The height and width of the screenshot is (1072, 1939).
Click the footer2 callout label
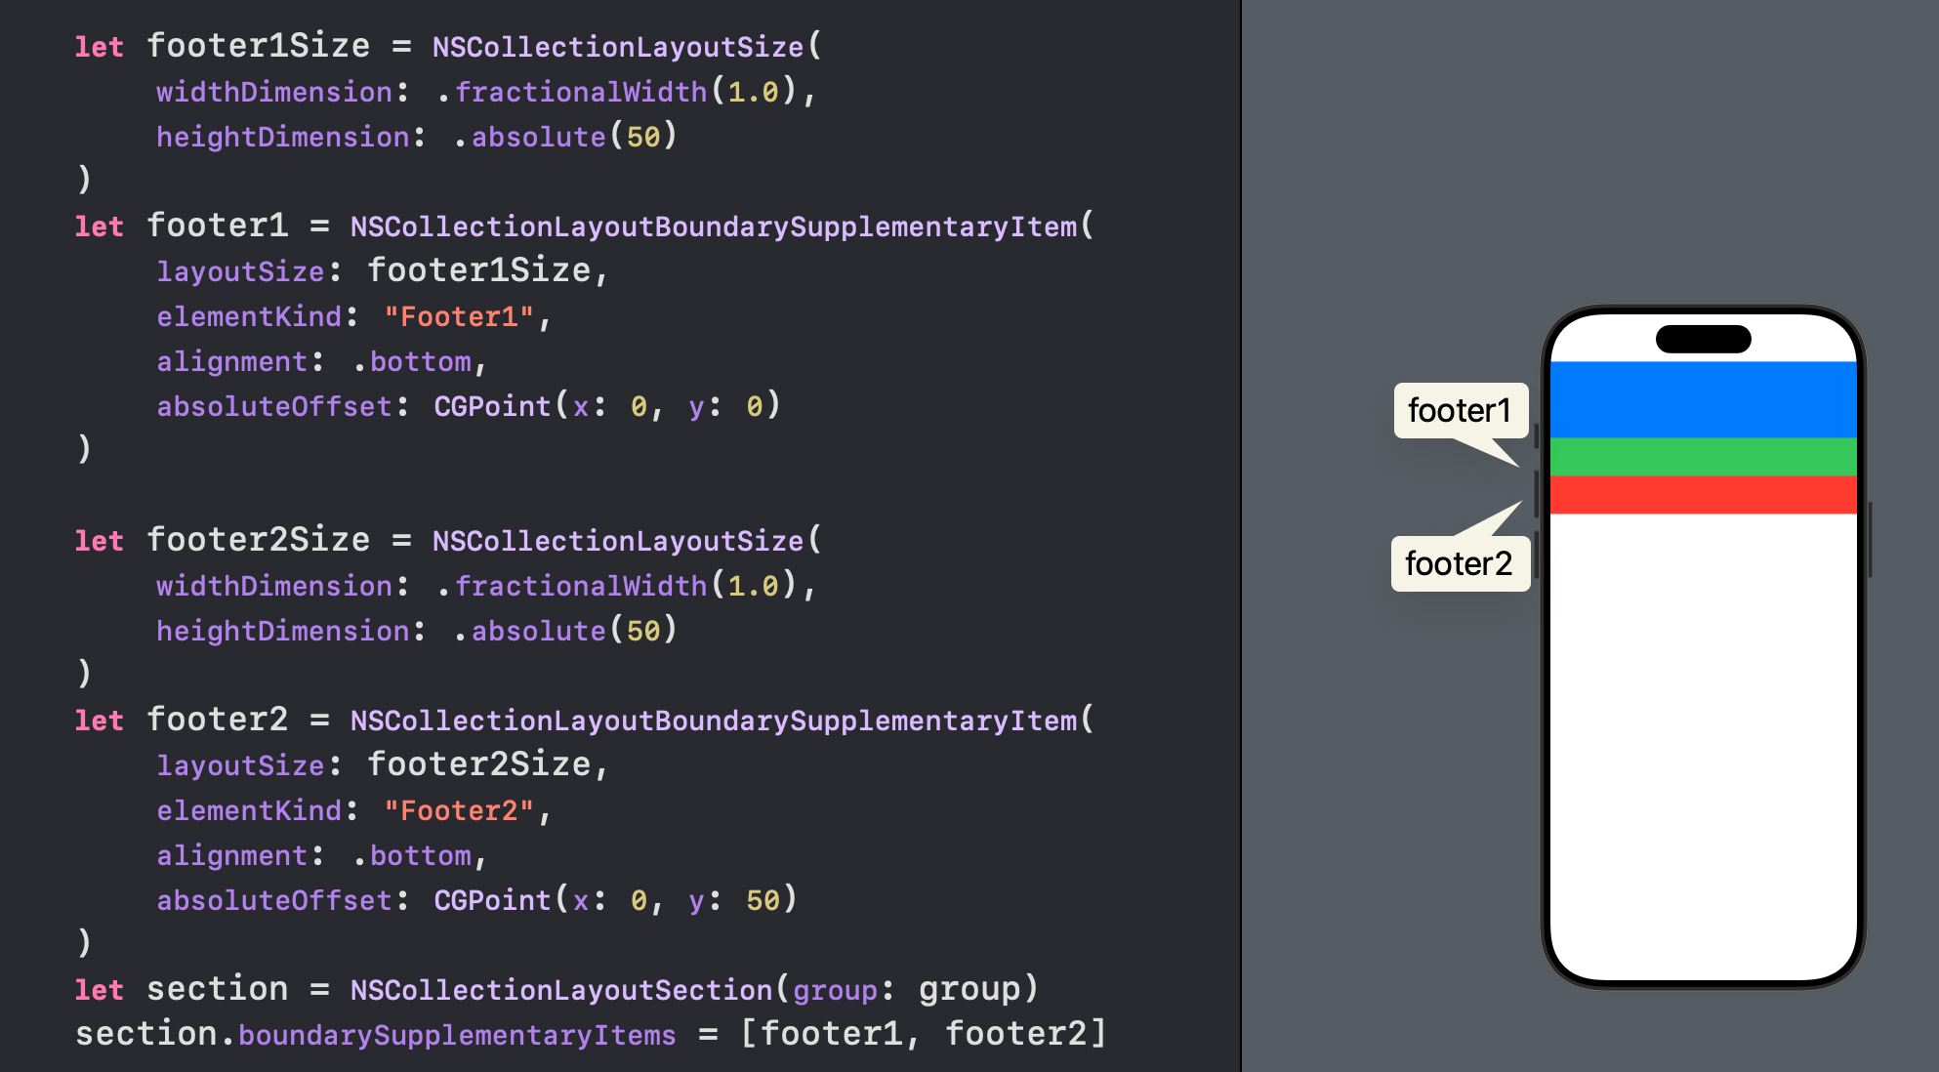(x=1459, y=563)
